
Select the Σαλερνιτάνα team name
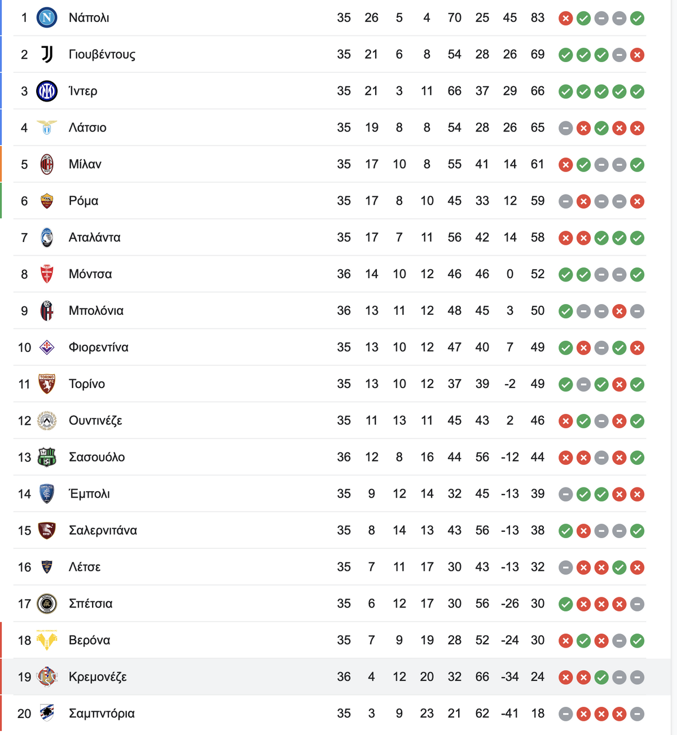pos(103,530)
